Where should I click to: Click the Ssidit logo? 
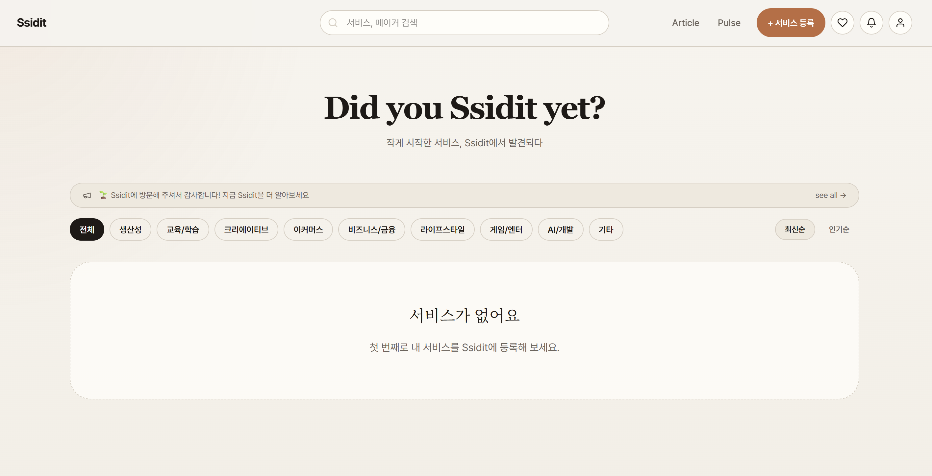tap(32, 23)
